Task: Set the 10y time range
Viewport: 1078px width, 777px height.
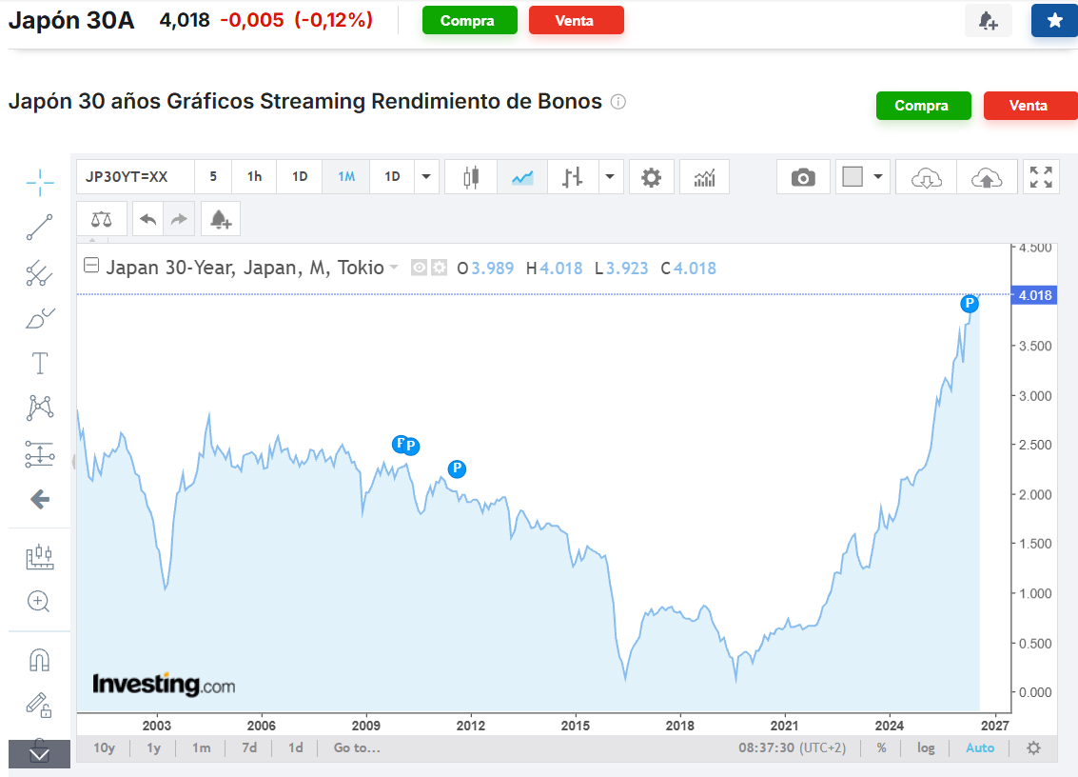Action: click(x=105, y=747)
